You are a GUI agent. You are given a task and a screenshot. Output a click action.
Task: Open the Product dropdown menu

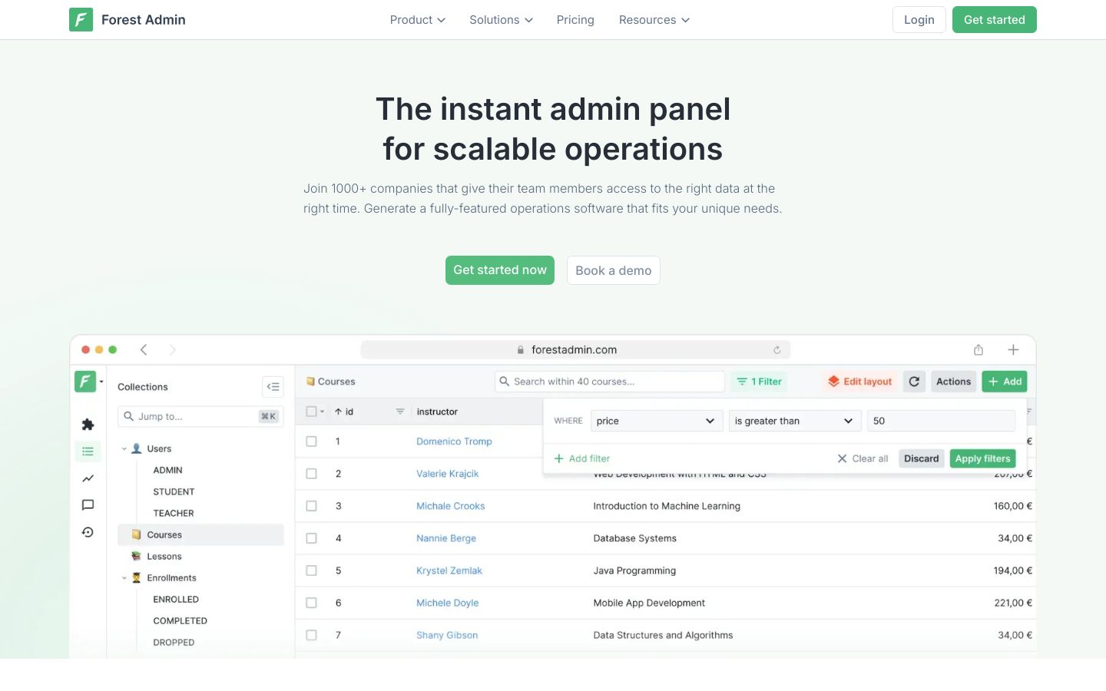417,20
